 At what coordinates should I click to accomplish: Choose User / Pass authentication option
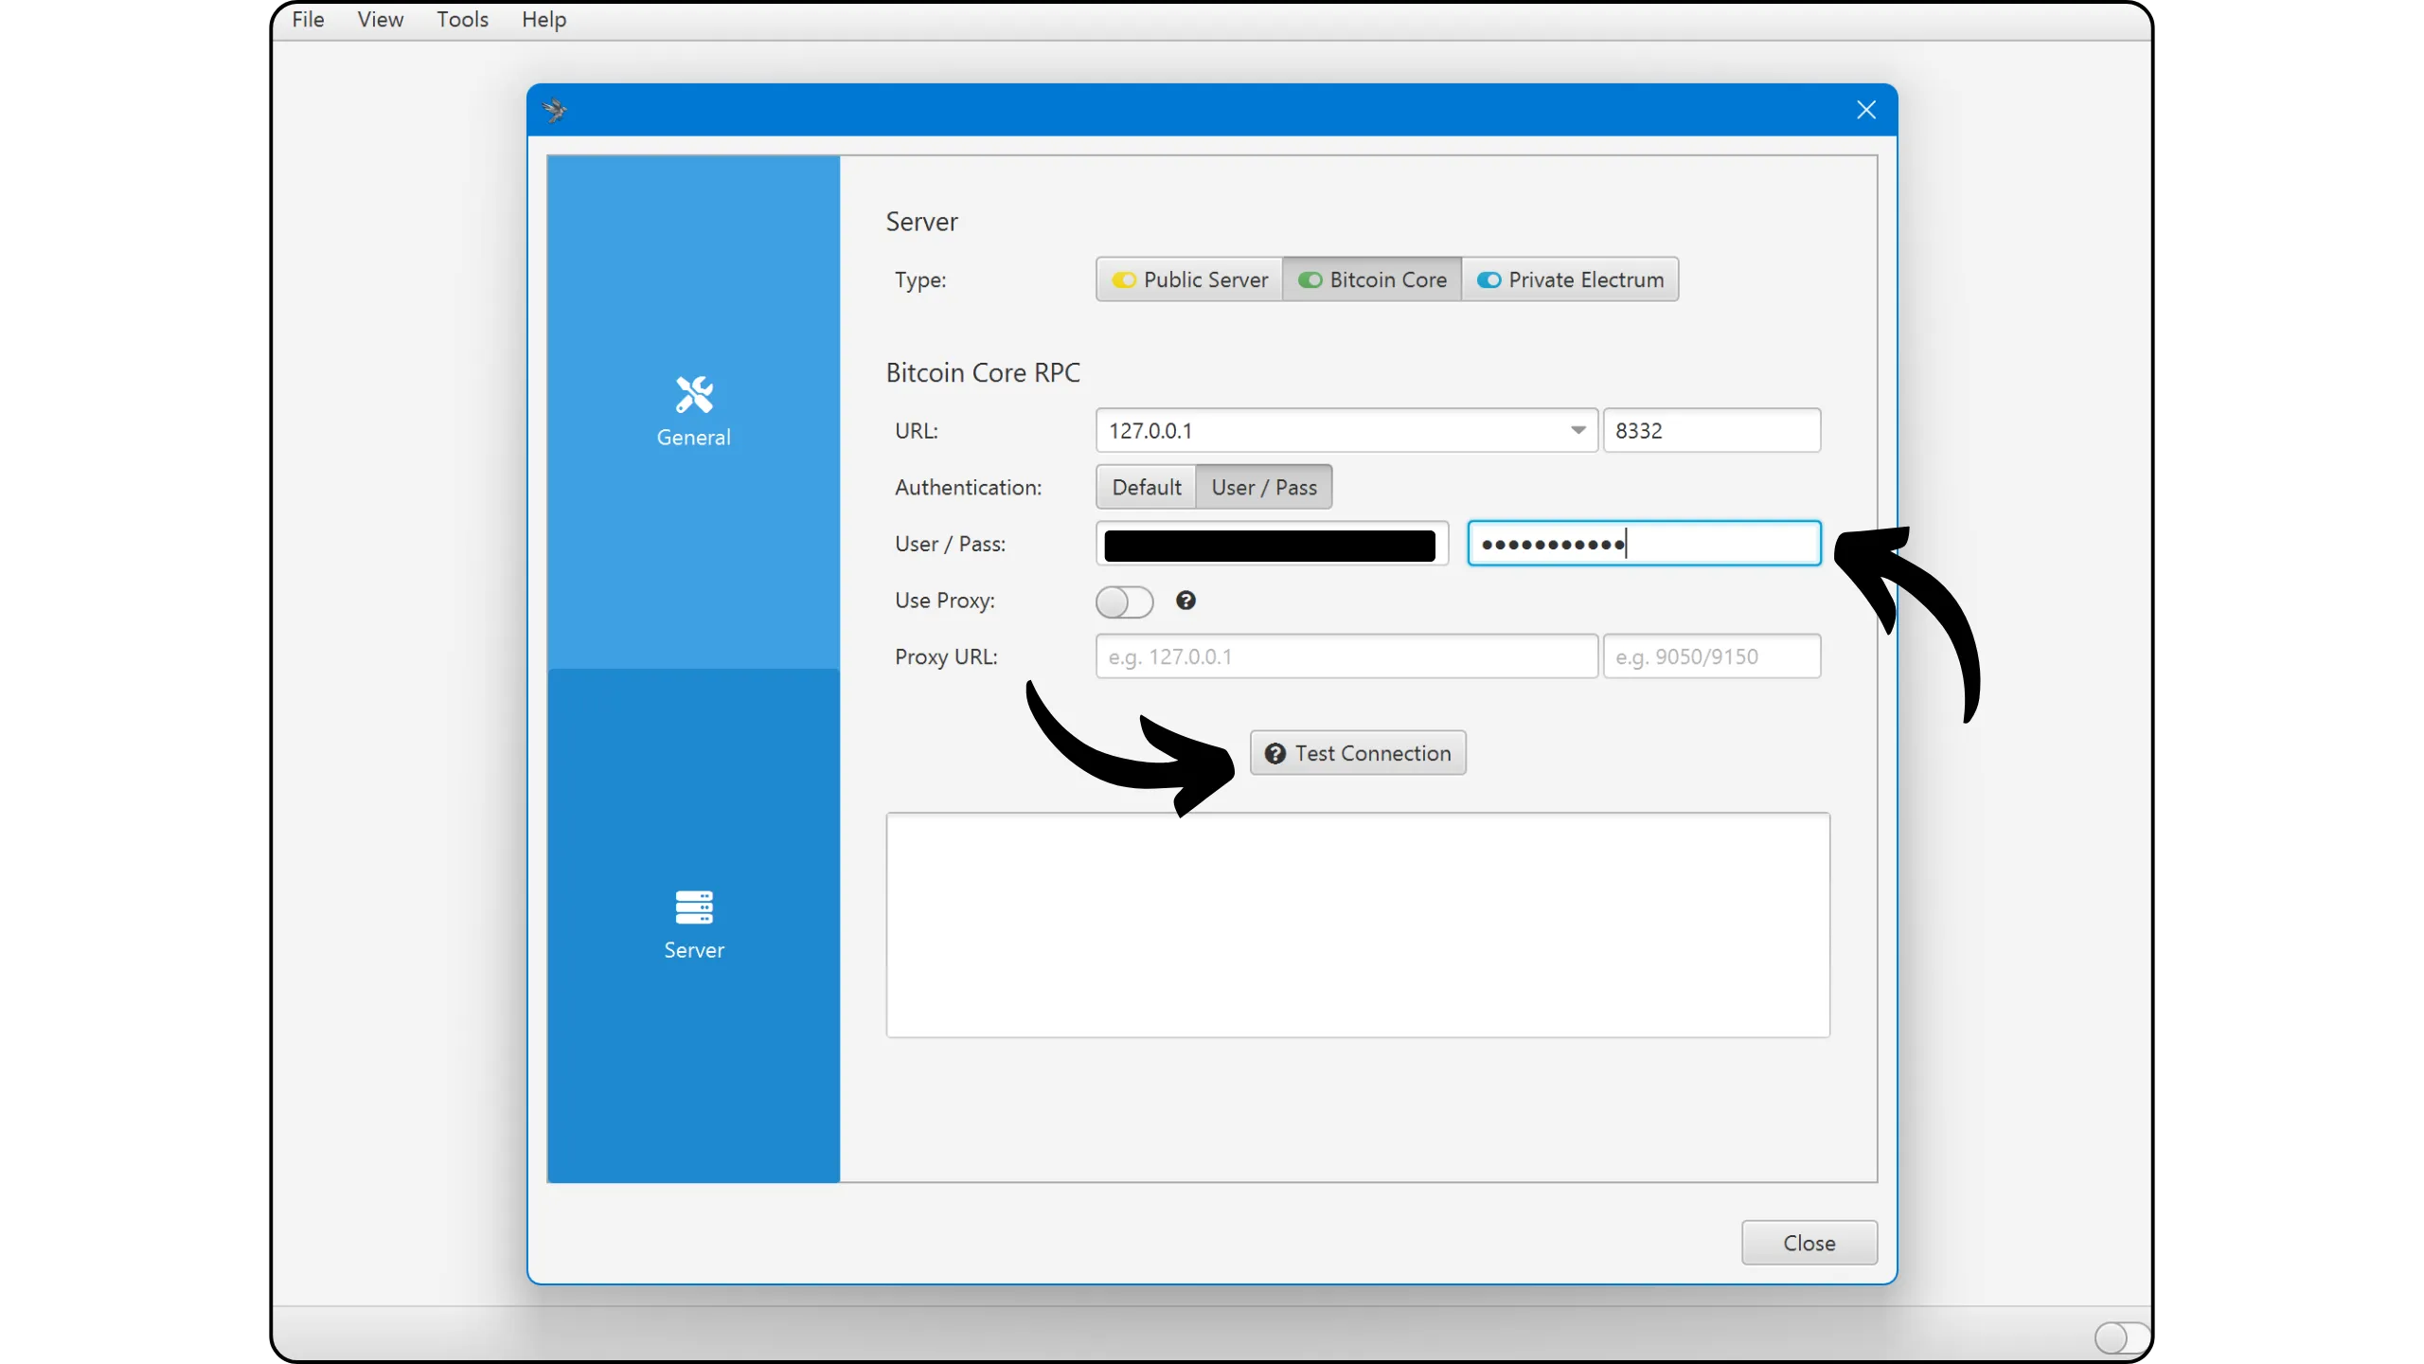1264,487
